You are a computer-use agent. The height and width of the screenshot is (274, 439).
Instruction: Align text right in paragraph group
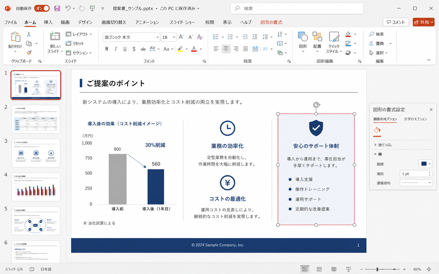(x=236, y=49)
